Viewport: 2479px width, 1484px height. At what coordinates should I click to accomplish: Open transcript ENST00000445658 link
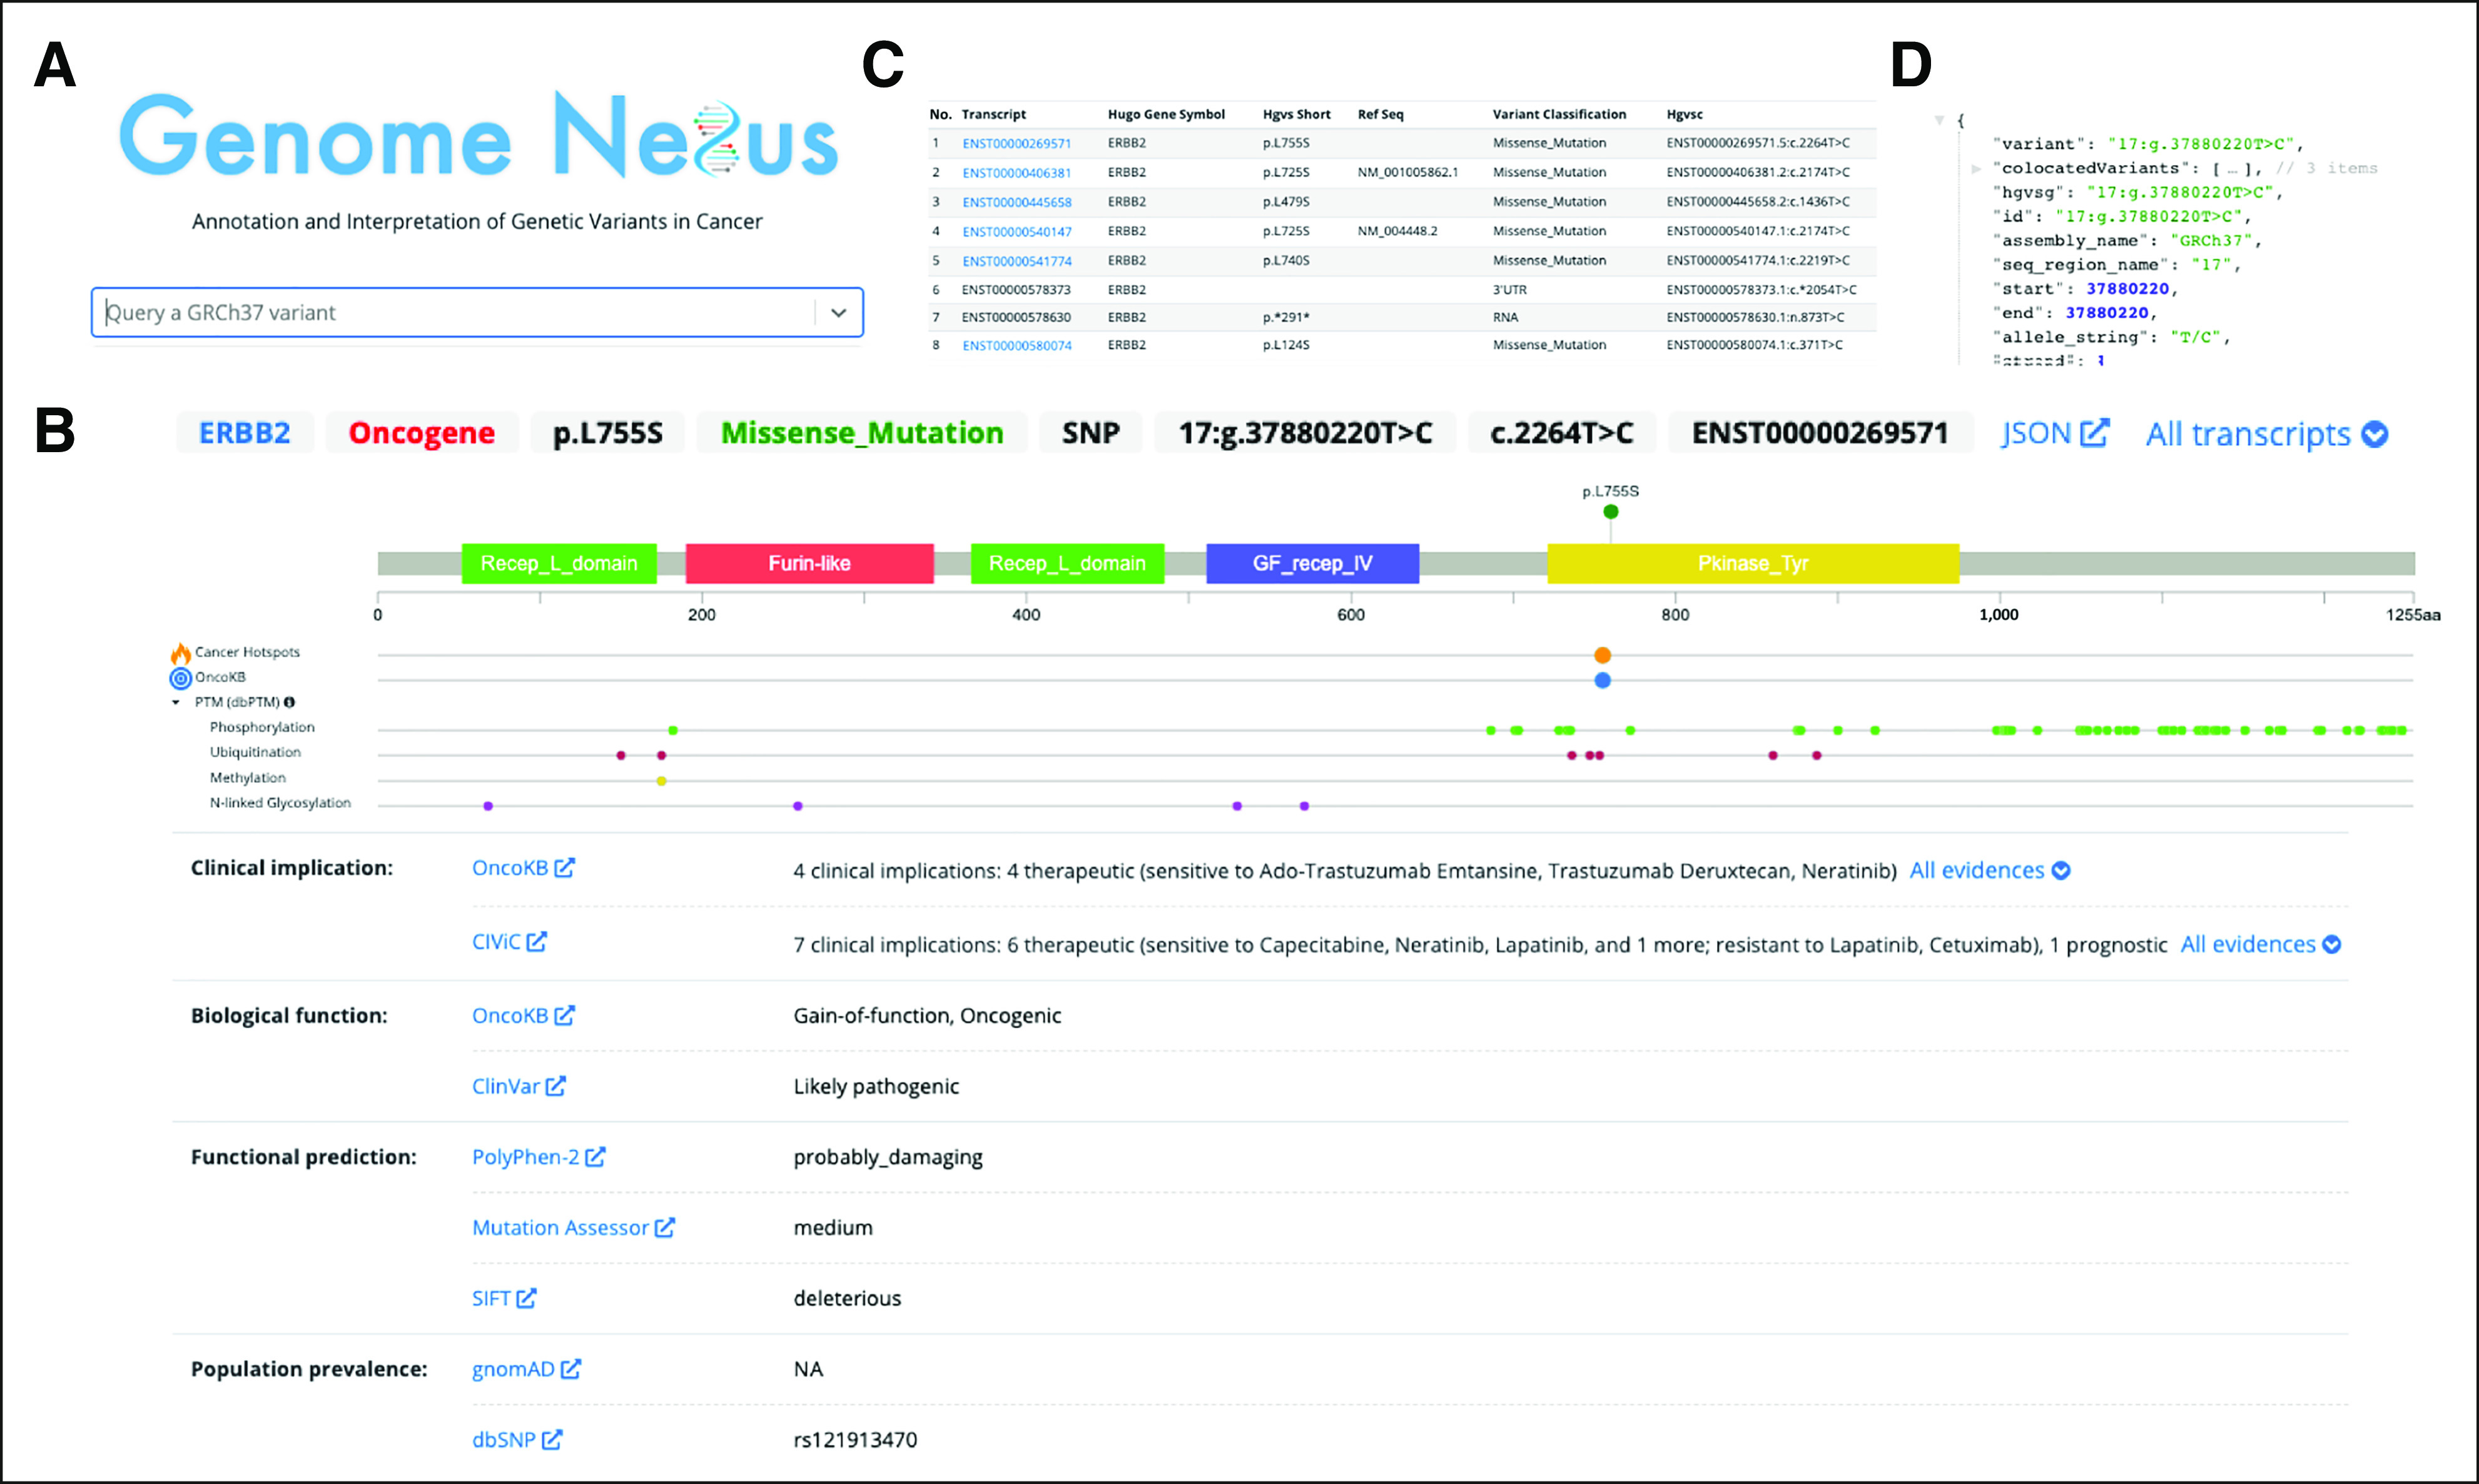[1016, 202]
